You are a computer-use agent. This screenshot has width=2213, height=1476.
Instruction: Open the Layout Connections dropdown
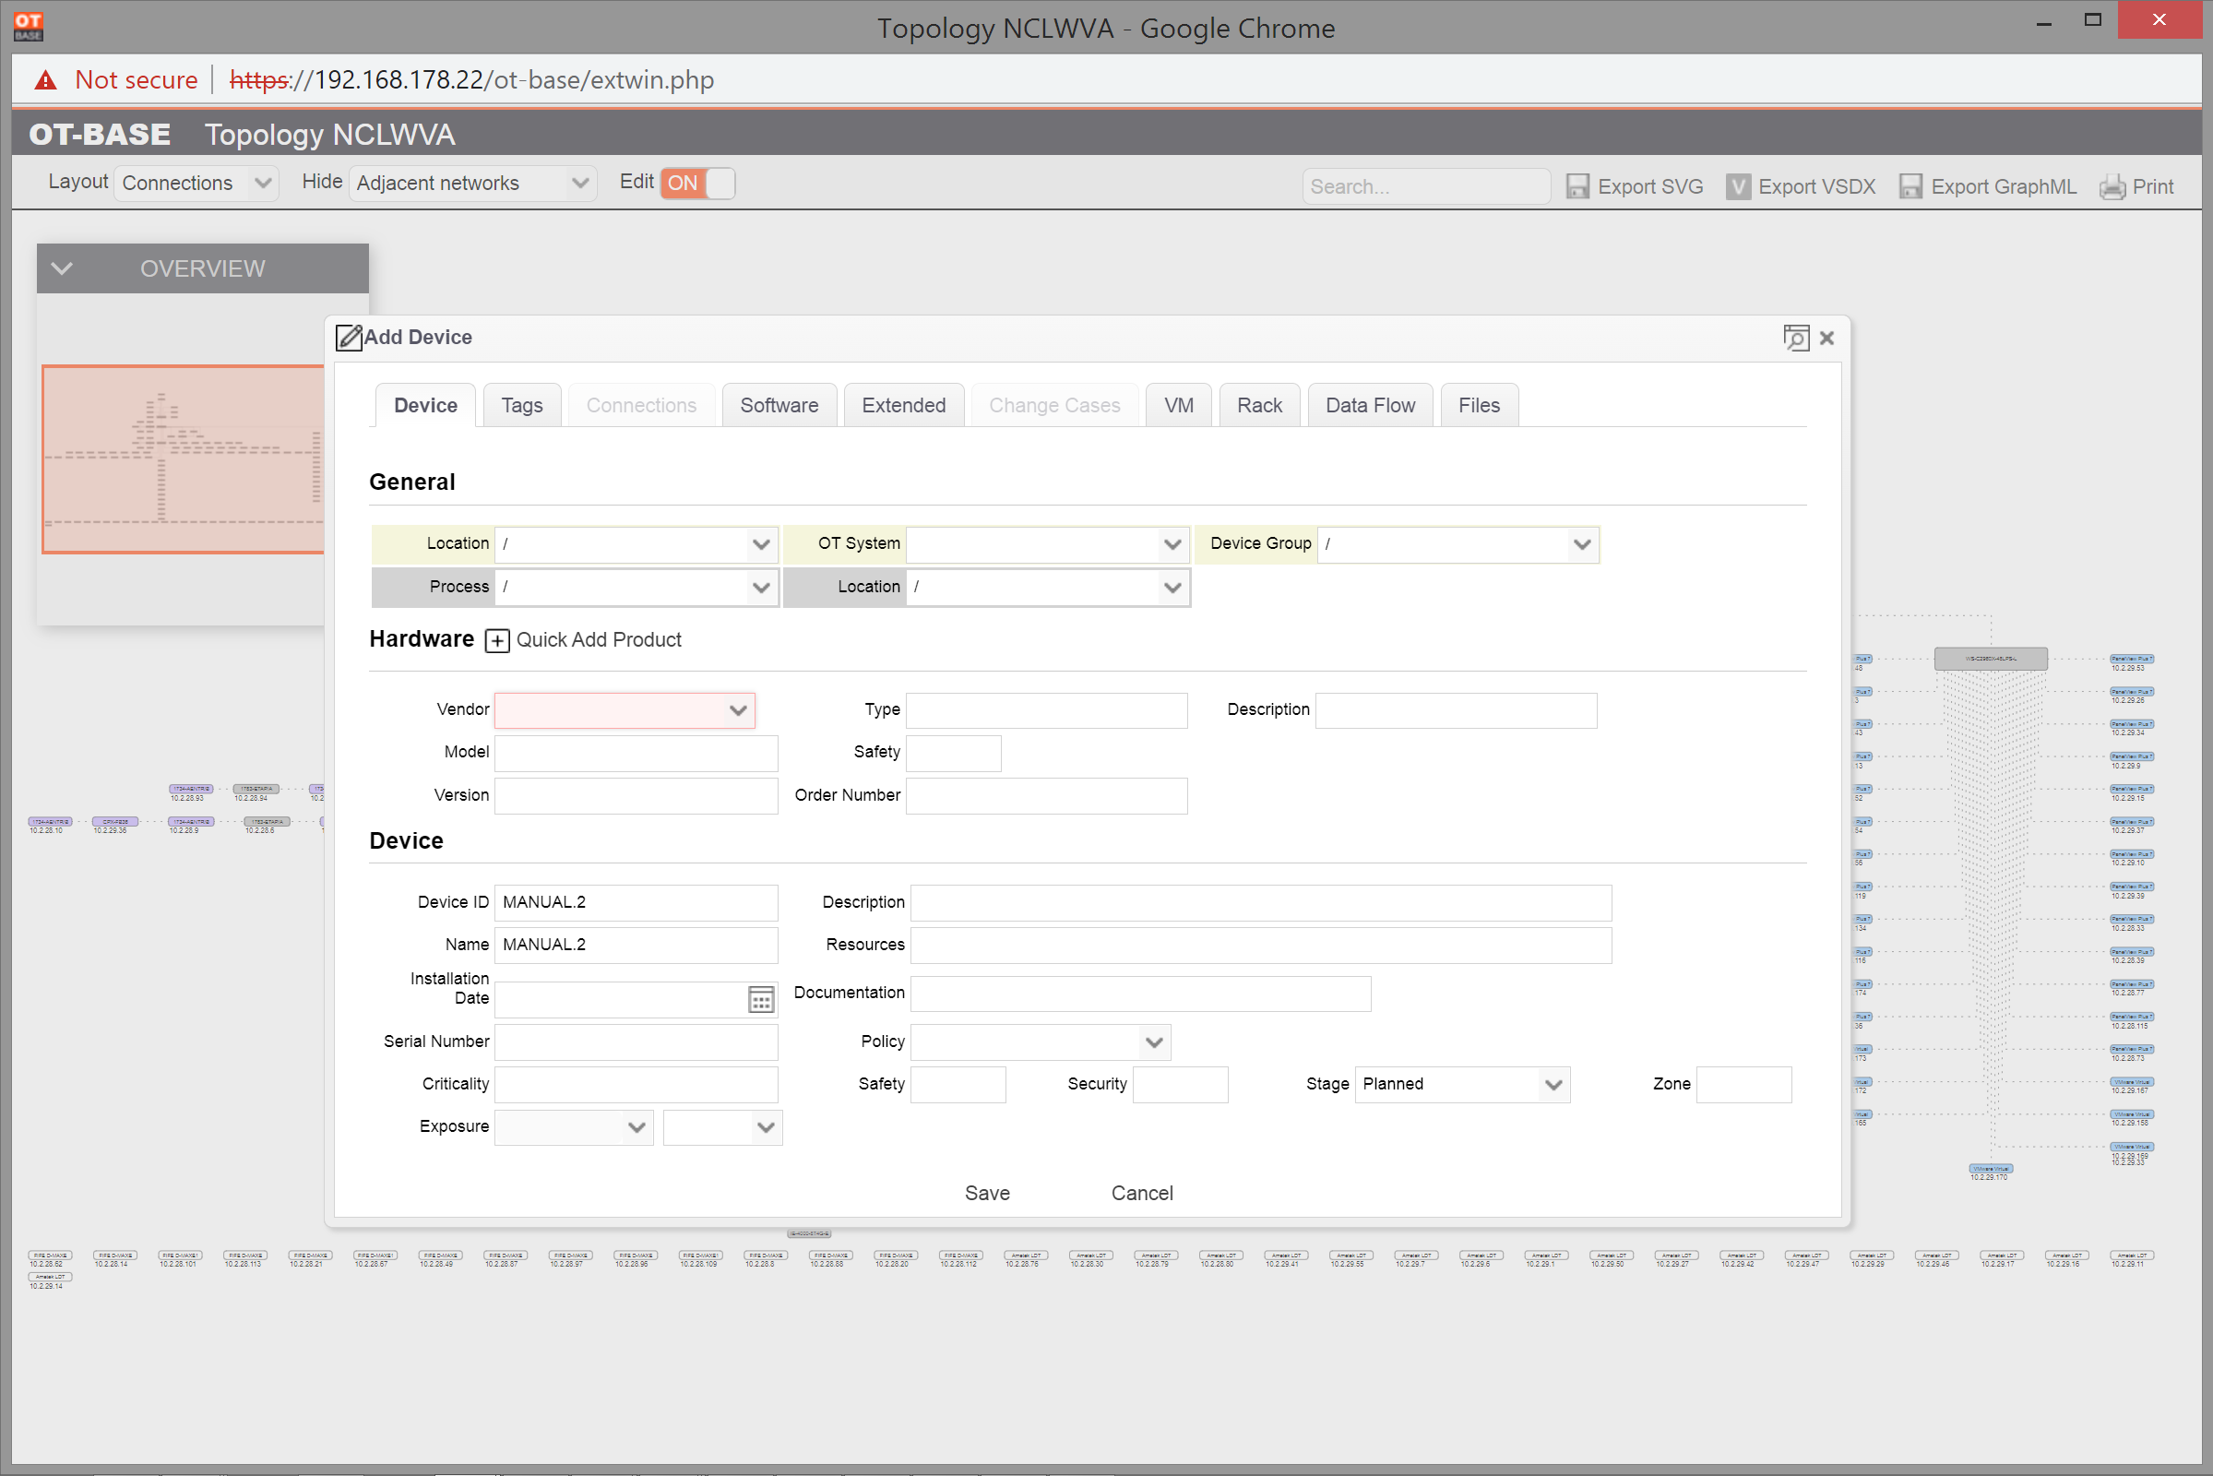click(196, 183)
